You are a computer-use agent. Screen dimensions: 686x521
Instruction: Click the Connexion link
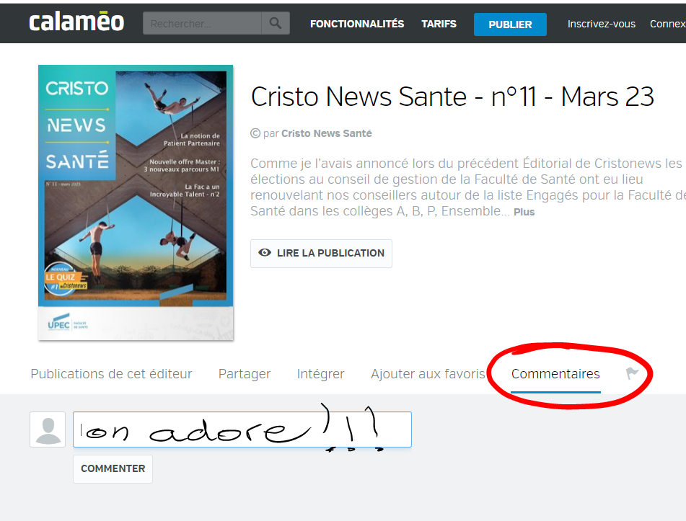[x=668, y=24]
